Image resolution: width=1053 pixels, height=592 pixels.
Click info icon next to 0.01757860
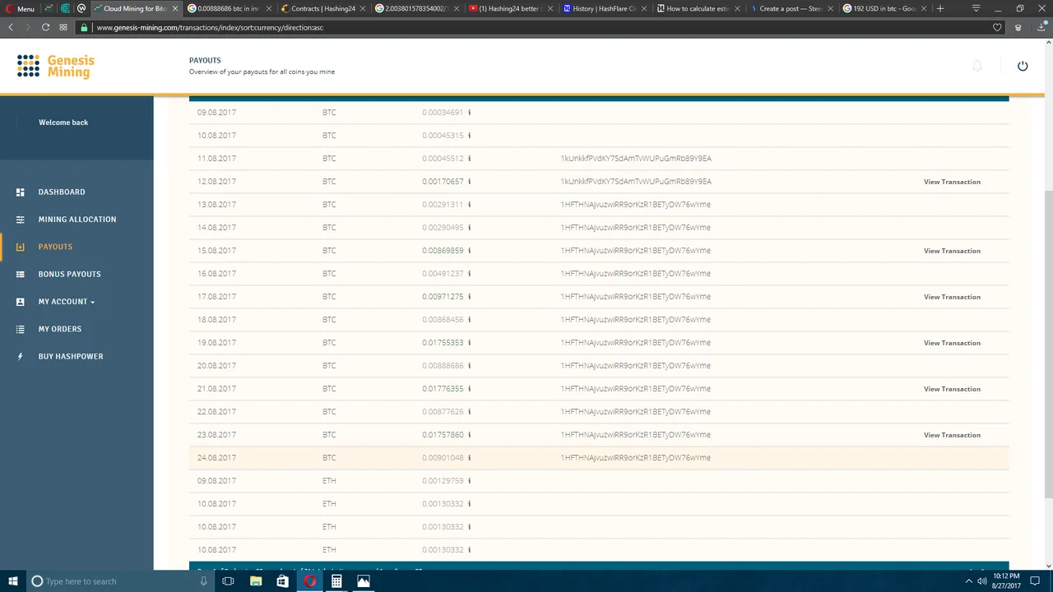[x=470, y=435]
